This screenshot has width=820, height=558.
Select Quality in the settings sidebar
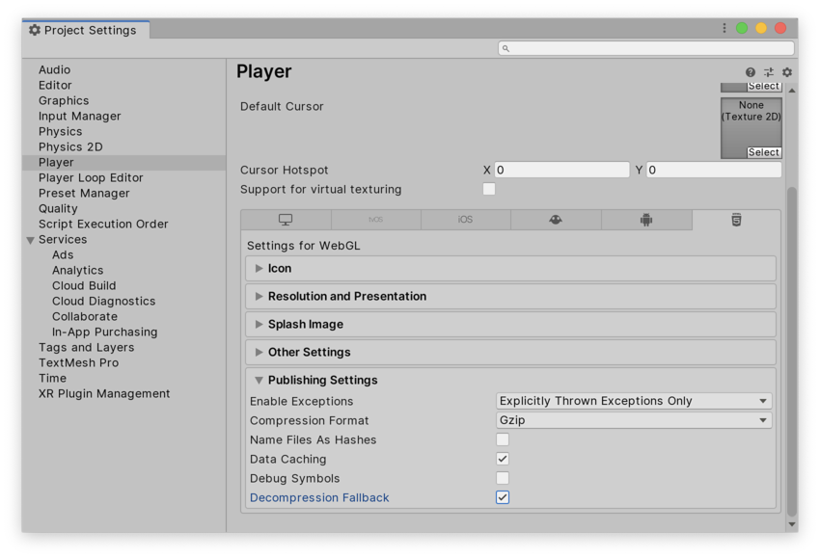(57, 208)
